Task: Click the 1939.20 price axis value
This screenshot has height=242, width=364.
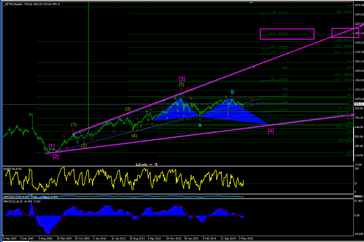Action: point(359,43)
